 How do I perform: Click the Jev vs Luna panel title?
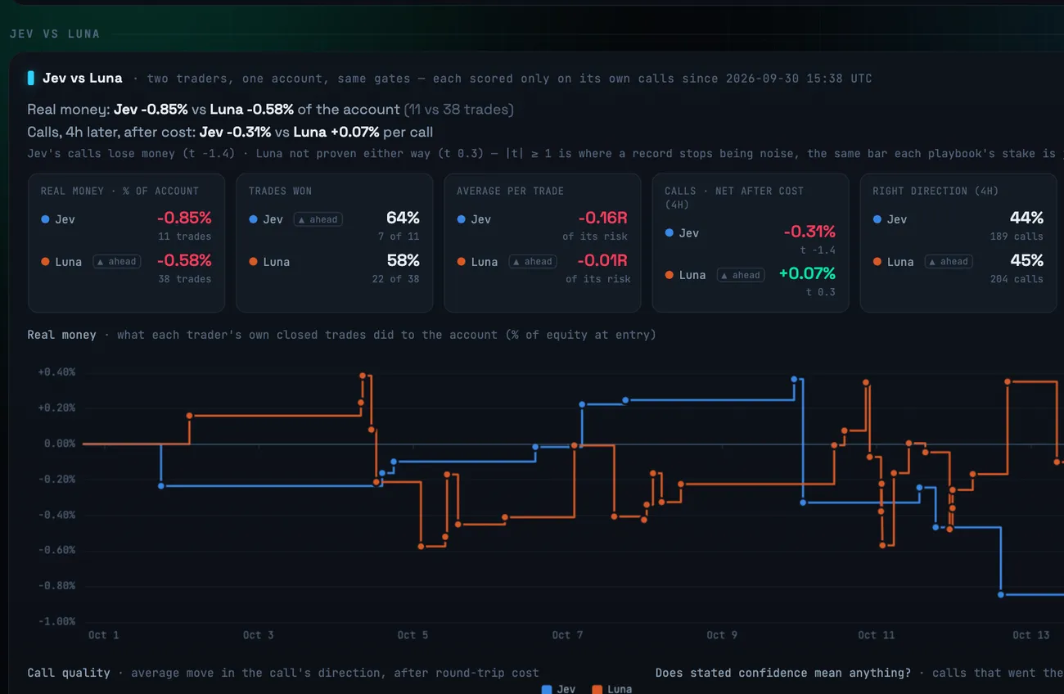[83, 79]
